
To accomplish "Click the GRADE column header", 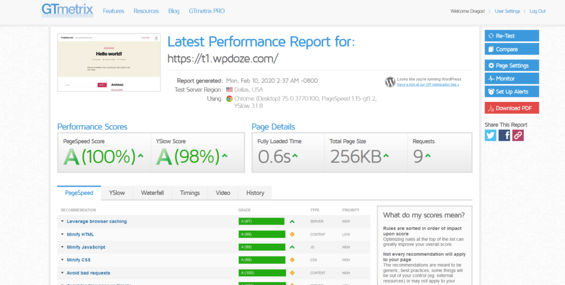I will pos(244,210).
